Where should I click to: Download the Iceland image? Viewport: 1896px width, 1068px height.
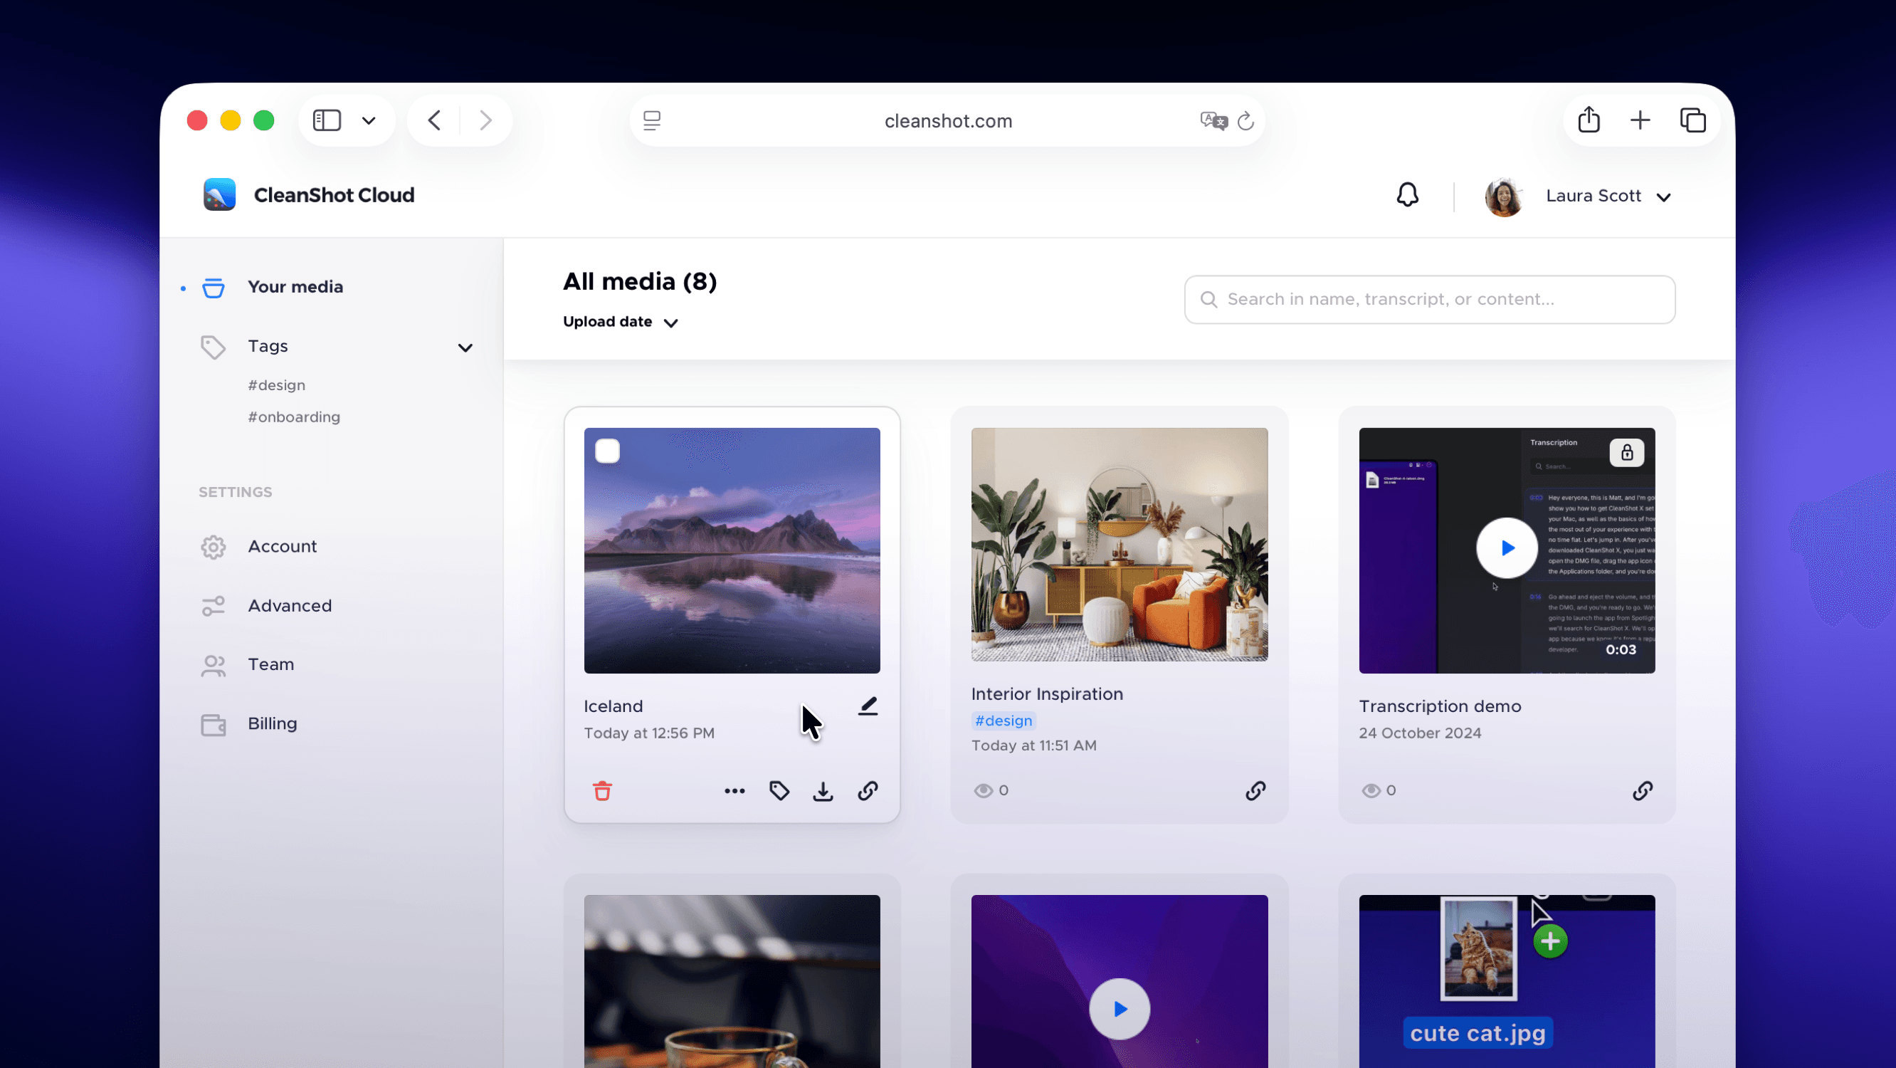pyautogui.click(x=823, y=791)
